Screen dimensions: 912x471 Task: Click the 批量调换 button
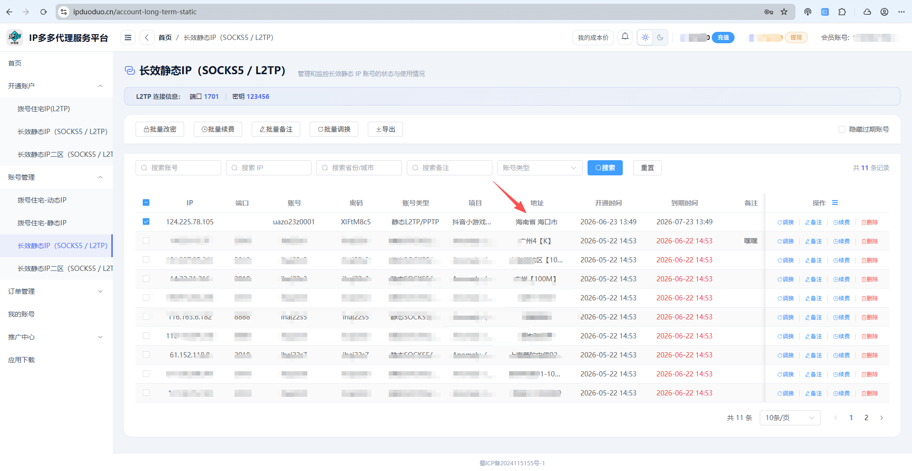pyautogui.click(x=334, y=129)
